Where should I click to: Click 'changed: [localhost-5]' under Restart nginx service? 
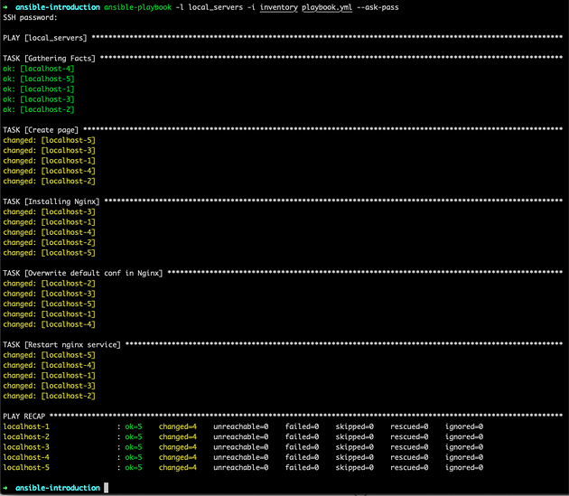pyautogui.click(x=49, y=355)
